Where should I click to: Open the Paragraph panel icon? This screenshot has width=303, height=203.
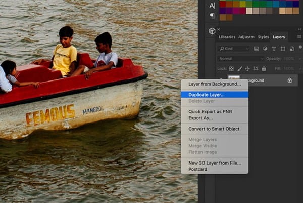click(212, 16)
